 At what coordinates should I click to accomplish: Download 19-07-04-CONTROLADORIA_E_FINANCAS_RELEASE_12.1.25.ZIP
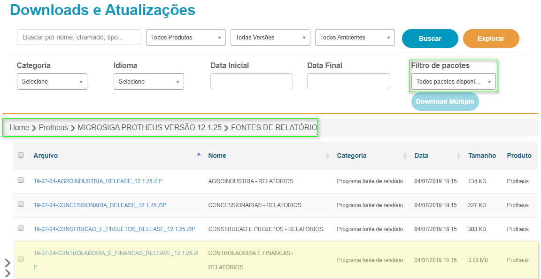click(116, 260)
